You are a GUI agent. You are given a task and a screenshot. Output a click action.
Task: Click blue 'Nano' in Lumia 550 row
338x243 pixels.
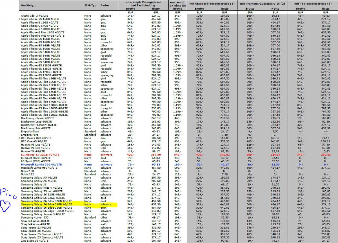(x=88, y=164)
